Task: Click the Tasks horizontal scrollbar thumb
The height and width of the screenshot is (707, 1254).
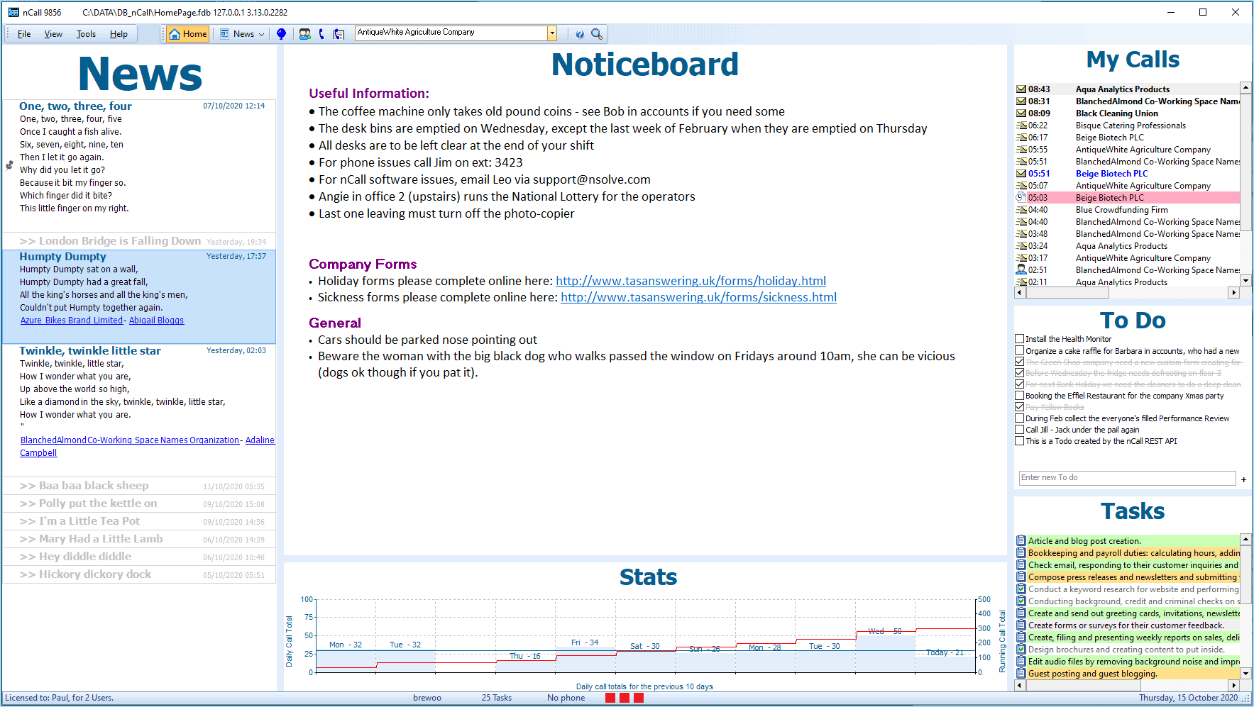Action: click(1082, 686)
